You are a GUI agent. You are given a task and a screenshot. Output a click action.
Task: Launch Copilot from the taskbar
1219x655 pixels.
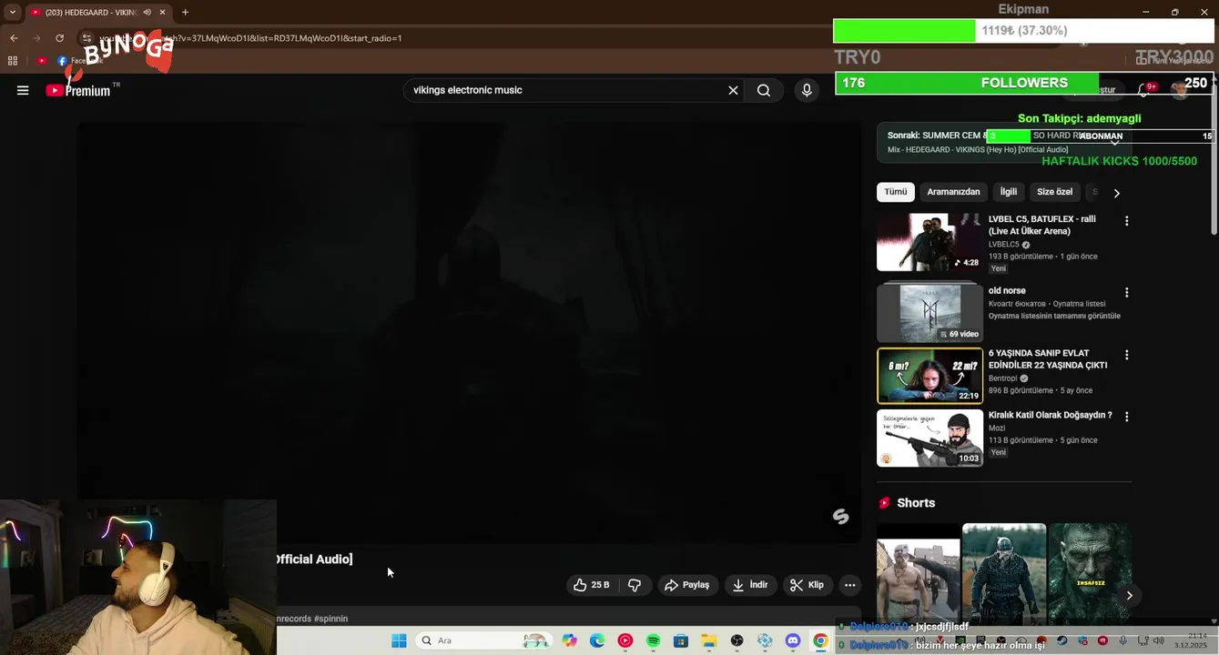click(570, 640)
